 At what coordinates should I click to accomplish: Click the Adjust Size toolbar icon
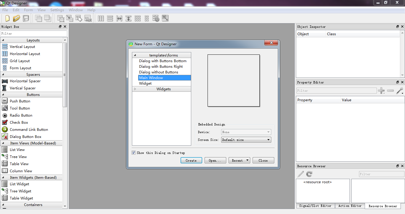coord(165,18)
